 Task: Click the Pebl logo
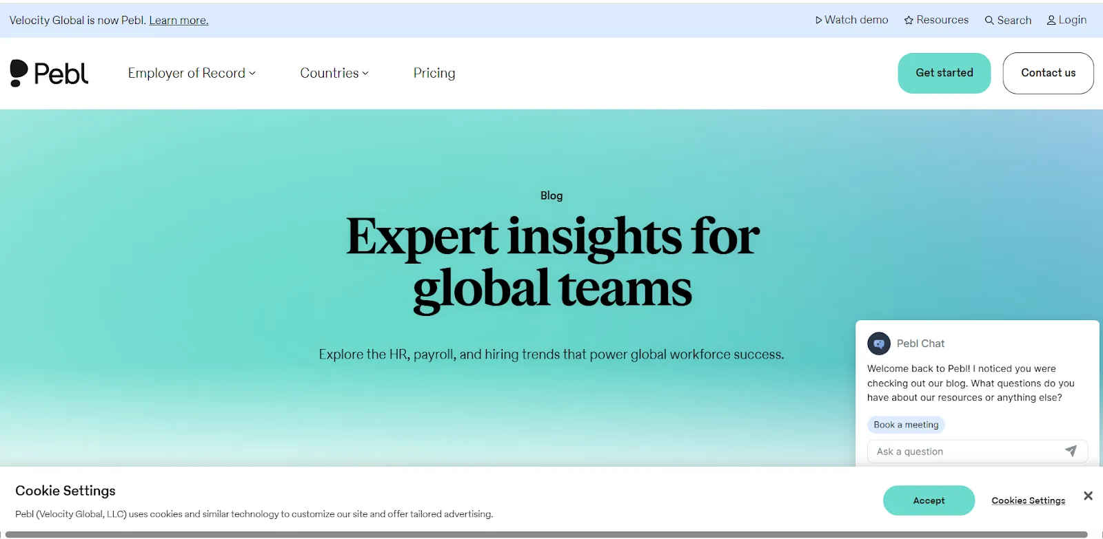pyautogui.click(x=49, y=73)
